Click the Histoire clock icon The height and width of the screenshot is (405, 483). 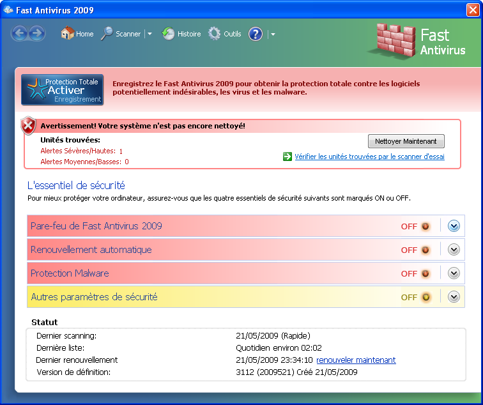(168, 34)
